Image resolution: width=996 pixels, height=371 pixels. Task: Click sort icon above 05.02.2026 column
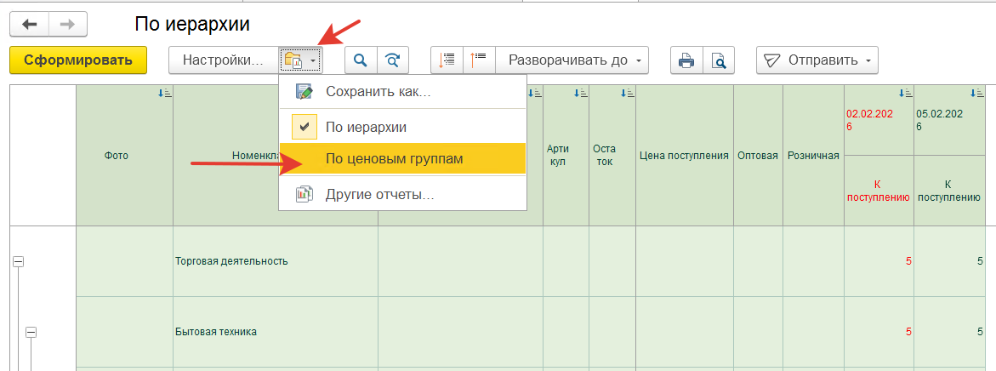click(978, 94)
